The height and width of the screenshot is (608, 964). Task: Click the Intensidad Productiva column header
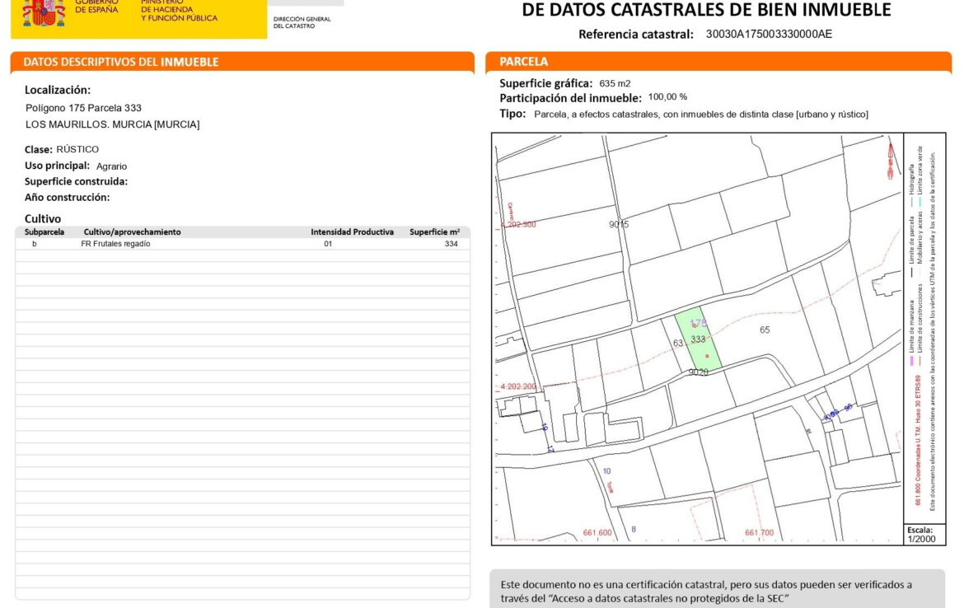(x=352, y=232)
